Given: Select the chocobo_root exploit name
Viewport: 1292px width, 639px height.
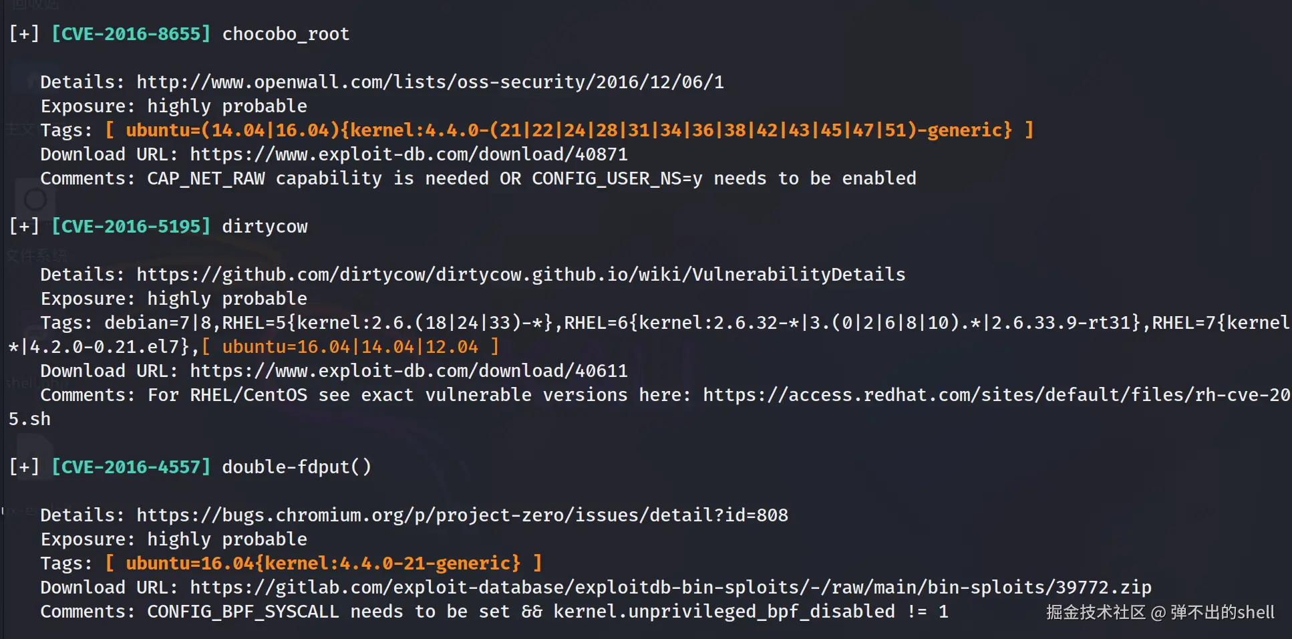Looking at the screenshot, I should [285, 34].
